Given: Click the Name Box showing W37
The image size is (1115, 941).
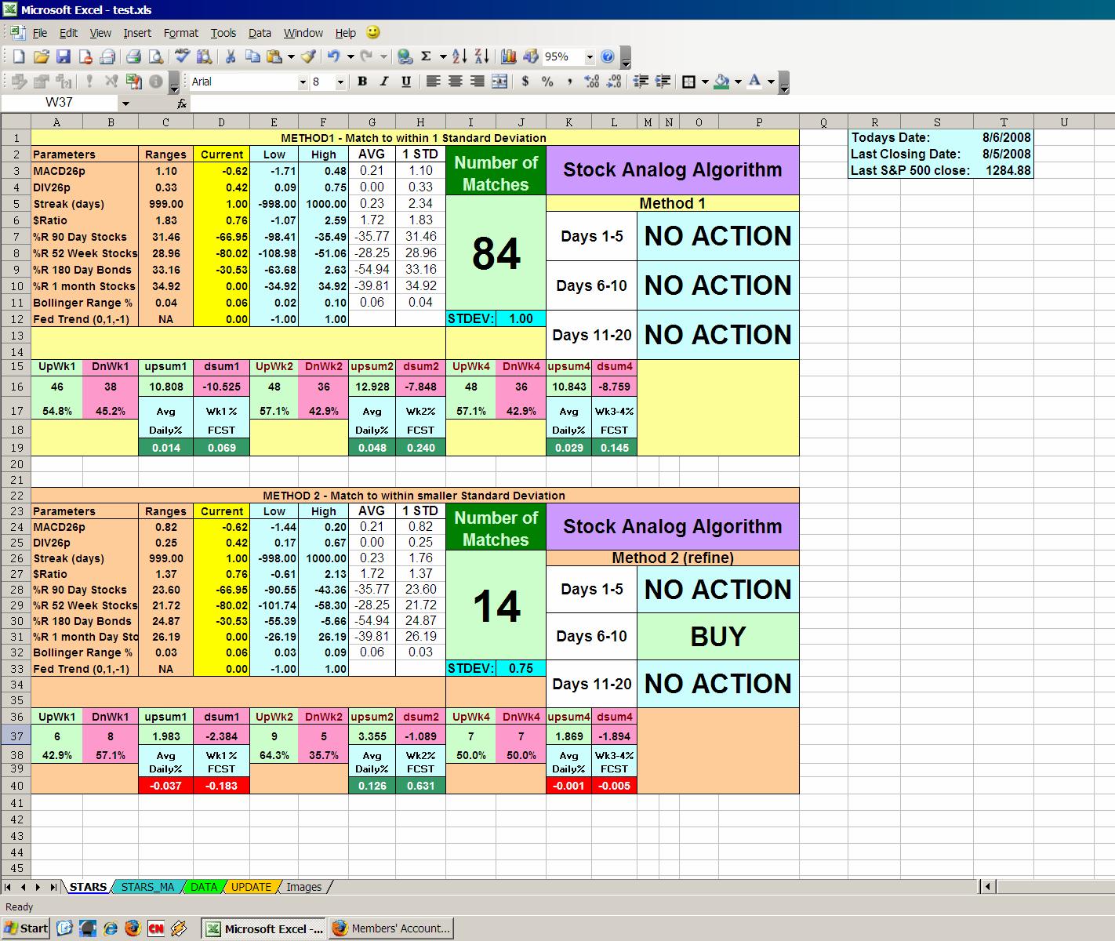Looking at the screenshot, I should (x=60, y=103).
